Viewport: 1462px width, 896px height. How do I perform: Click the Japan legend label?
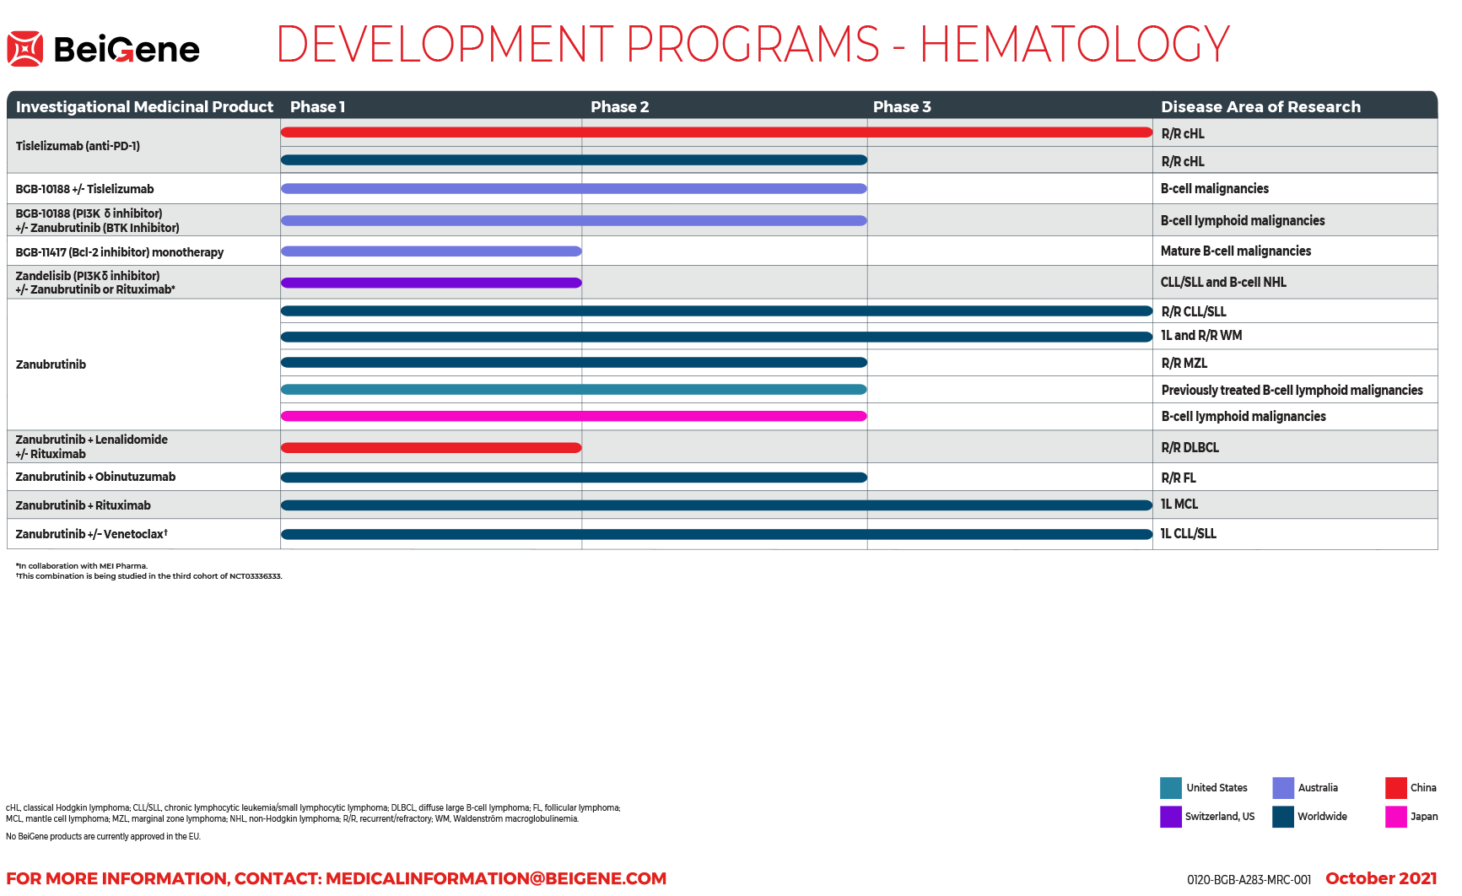tap(1424, 817)
